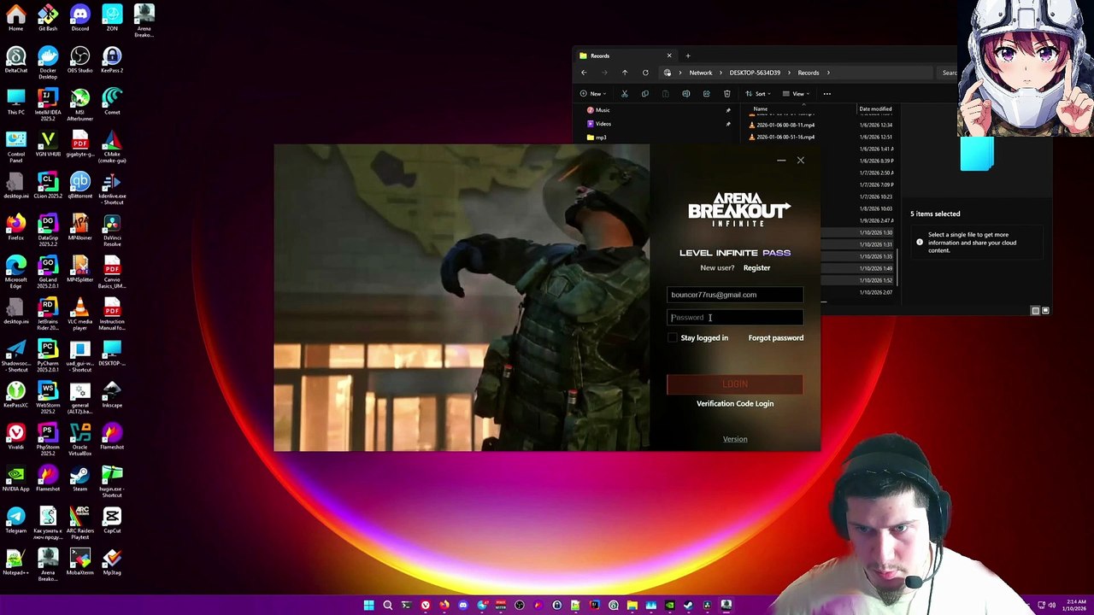1094x615 pixels.
Task: Click the Password input field
Action: pos(735,318)
